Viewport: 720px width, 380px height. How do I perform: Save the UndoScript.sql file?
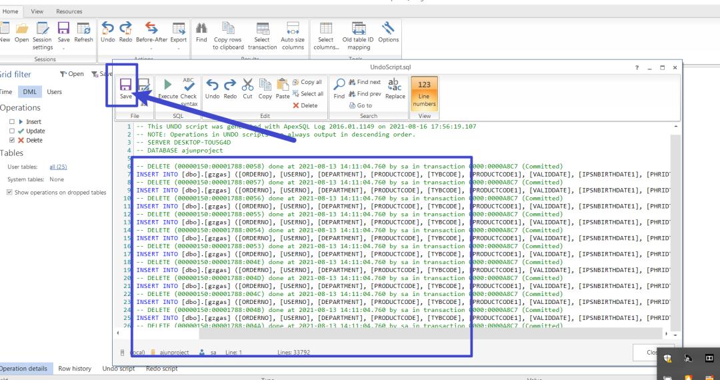click(126, 89)
